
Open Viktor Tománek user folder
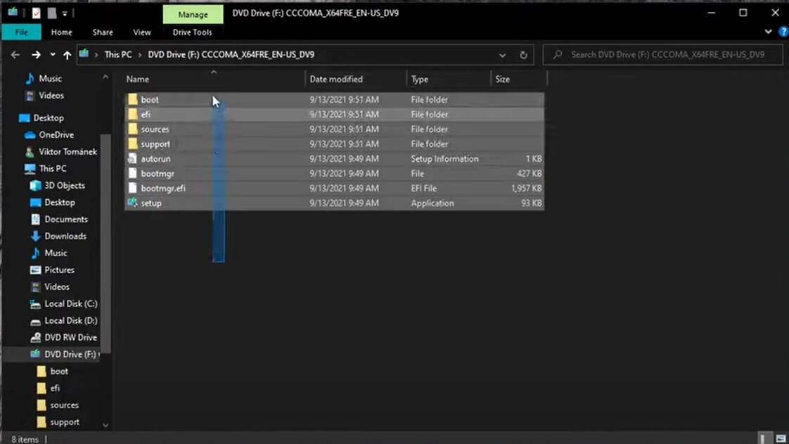coord(68,151)
